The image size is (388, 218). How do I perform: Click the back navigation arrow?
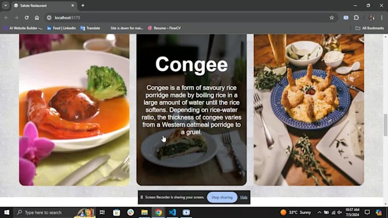(6, 18)
